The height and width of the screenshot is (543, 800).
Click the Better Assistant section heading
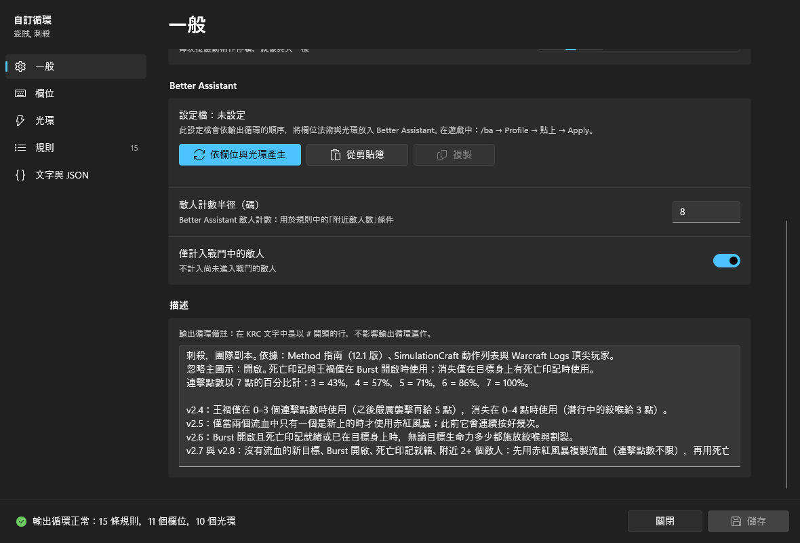pos(203,86)
